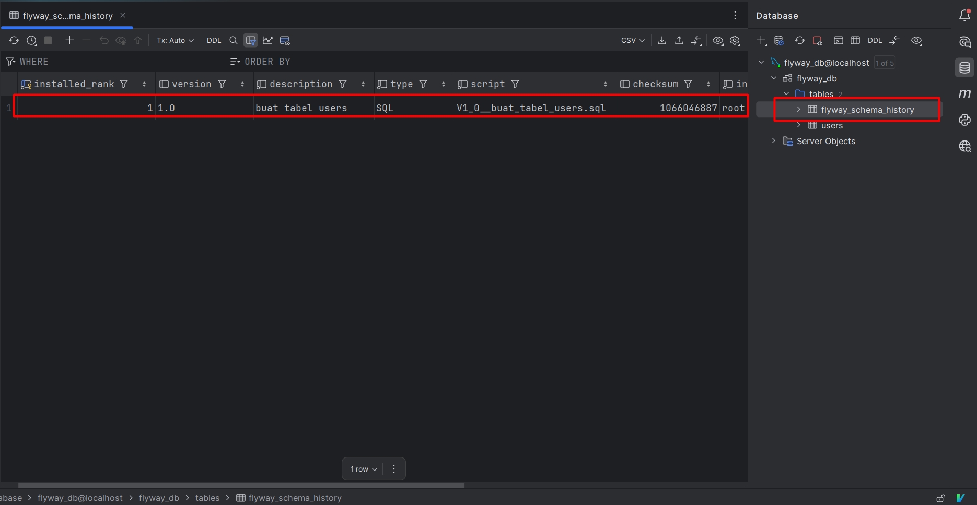977x505 pixels.
Task: Open Database panel view options eye
Action: [x=916, y=40]
